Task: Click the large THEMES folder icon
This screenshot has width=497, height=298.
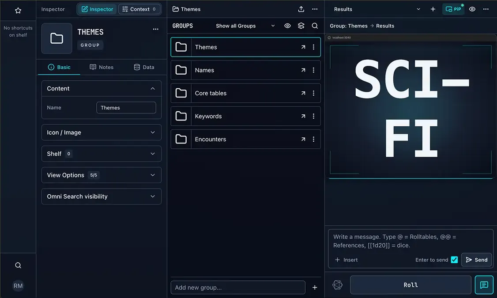Action: pos(57,38)
